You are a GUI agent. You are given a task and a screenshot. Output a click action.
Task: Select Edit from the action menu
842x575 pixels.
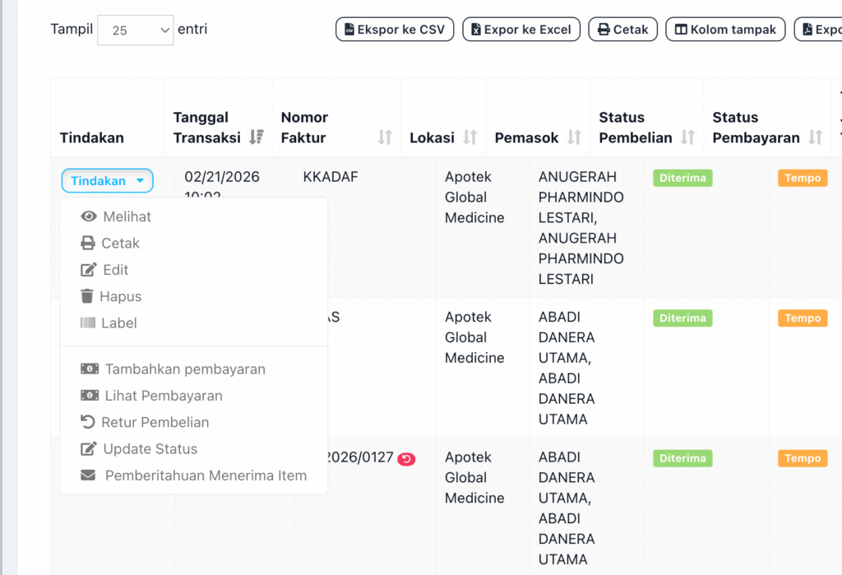(x=115, y=270)
